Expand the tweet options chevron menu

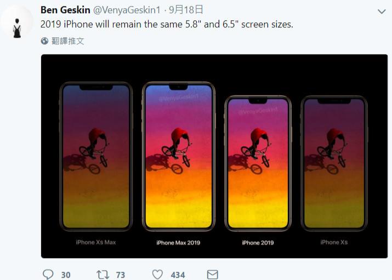pyautogui.click(x=382, y=12)
